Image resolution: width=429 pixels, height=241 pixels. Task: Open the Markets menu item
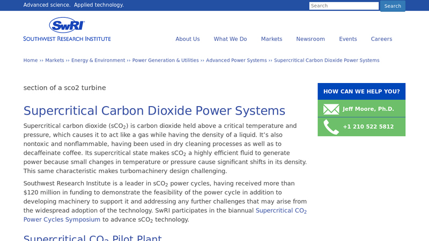point(271,39)
